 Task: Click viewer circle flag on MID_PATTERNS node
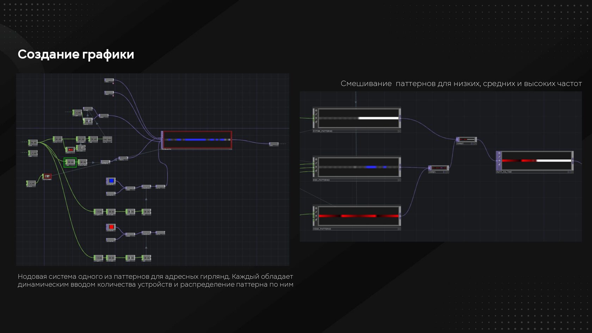pos(316,159)
